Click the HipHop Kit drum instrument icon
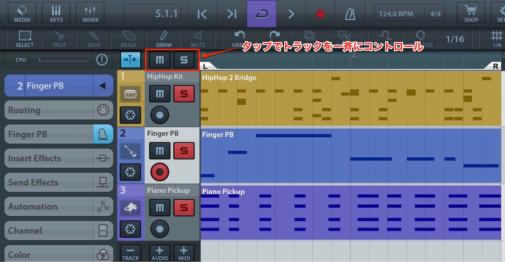Viewport: 505px width, 262px height. [x=130, y=94]
